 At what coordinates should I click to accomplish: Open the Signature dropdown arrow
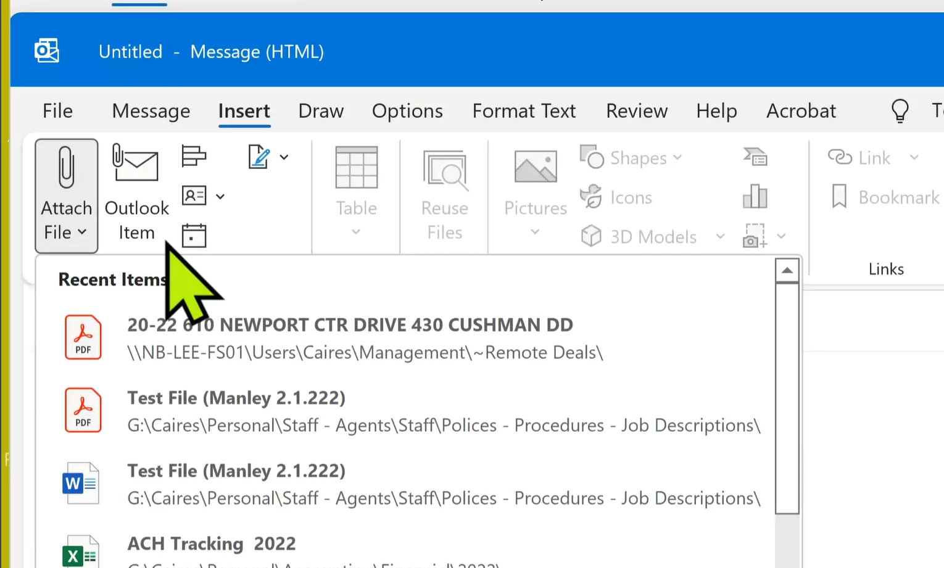click(x=284, y=157)
